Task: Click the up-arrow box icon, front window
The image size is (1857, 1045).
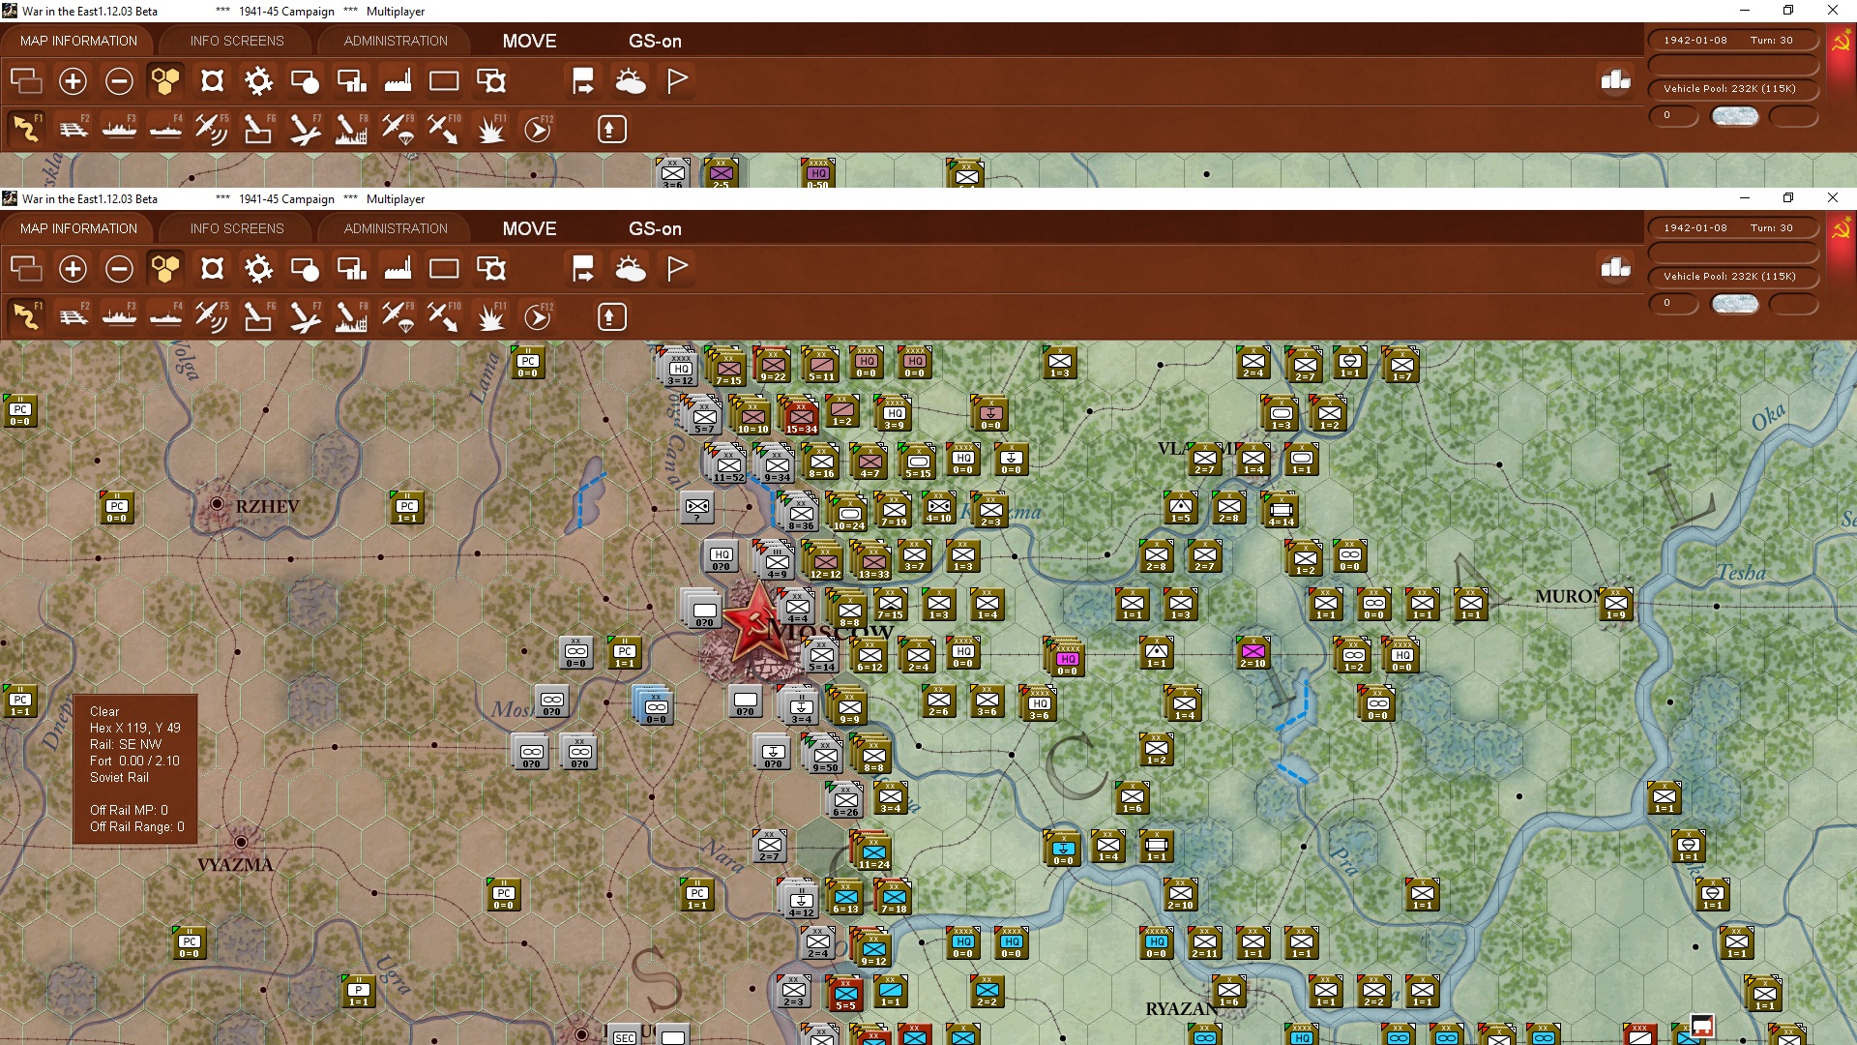Action: (x=611, y=317)
